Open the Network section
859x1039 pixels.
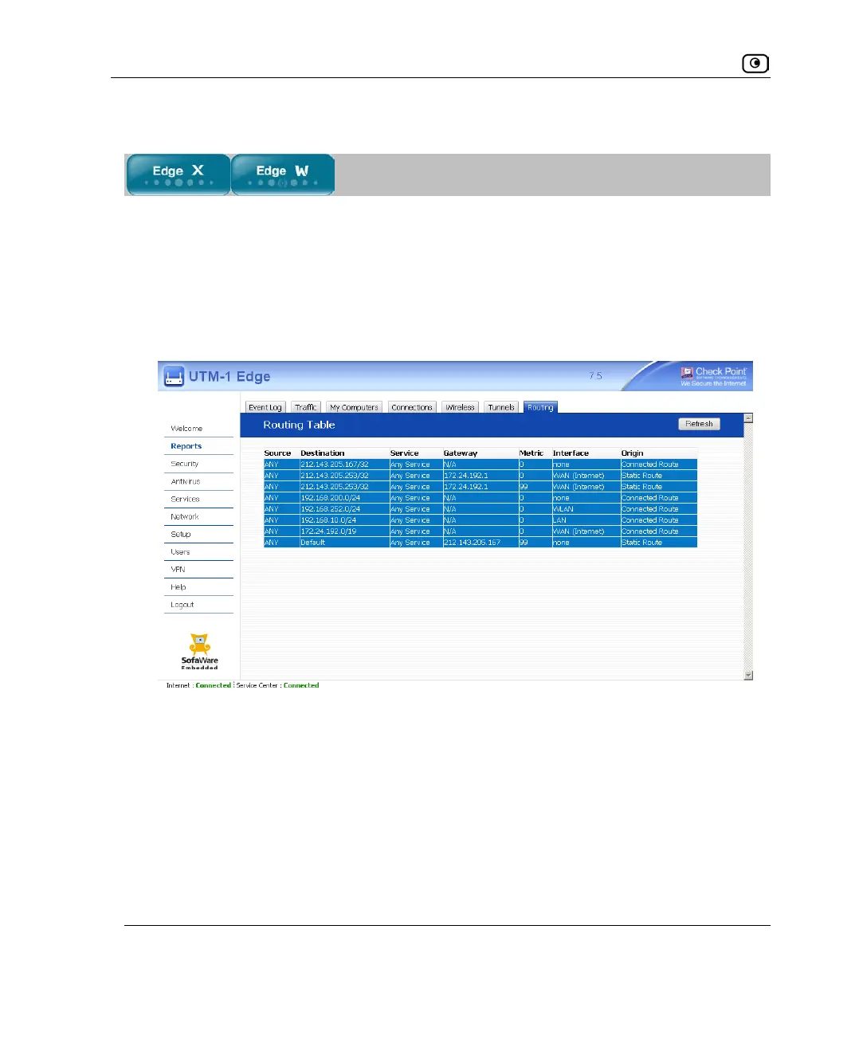click(x=185, y=516)
